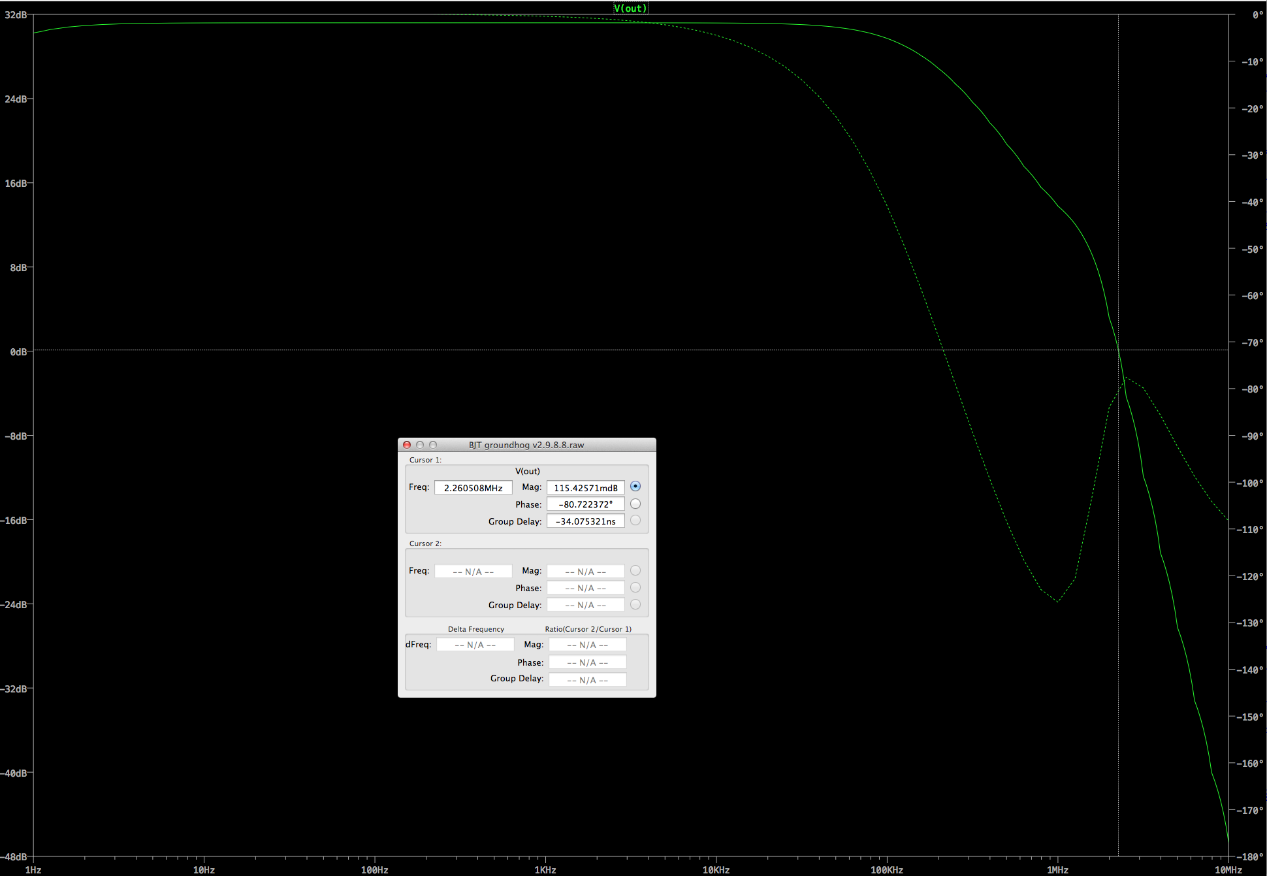Viewport: 1267px width, 876px height.
Task: Click Cursor 2 Group Delay field
Action: click(586, 605)
